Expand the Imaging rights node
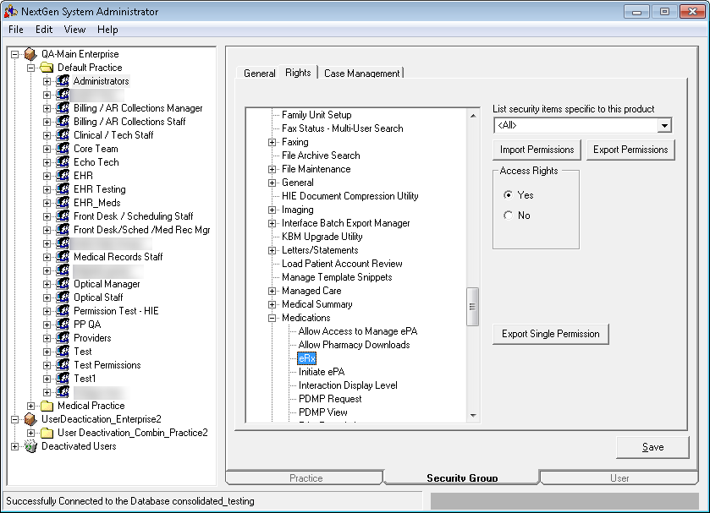This screenshot has width=710, height=513. point(272,210)
